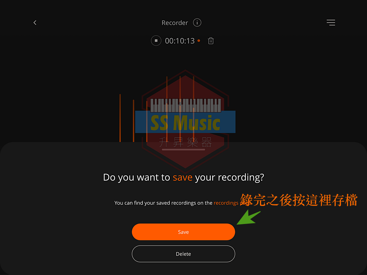Click the Do you want to save heading
This screenshot has width=367, height=275.
[x=183, y=177]
